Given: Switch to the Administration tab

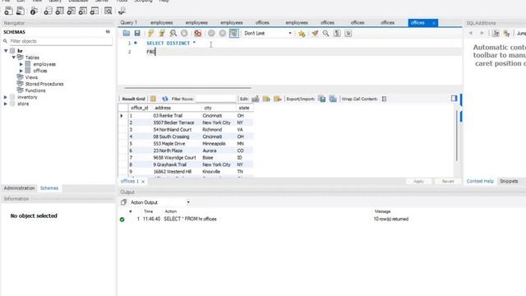Looking at the screenshot, I should [x=19, y=188].
